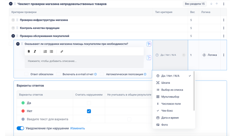The image size is (235, 136).
Task: Click green color dot of Да answer
Action: click(23, 103)
